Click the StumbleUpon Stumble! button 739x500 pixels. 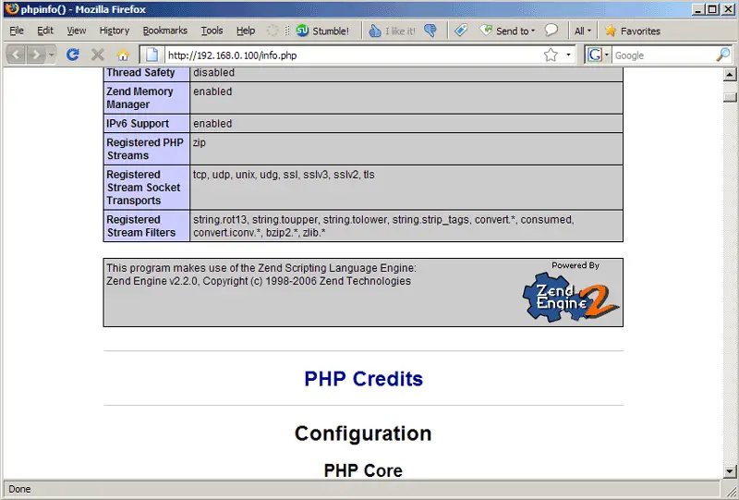(x=322, y=30)
